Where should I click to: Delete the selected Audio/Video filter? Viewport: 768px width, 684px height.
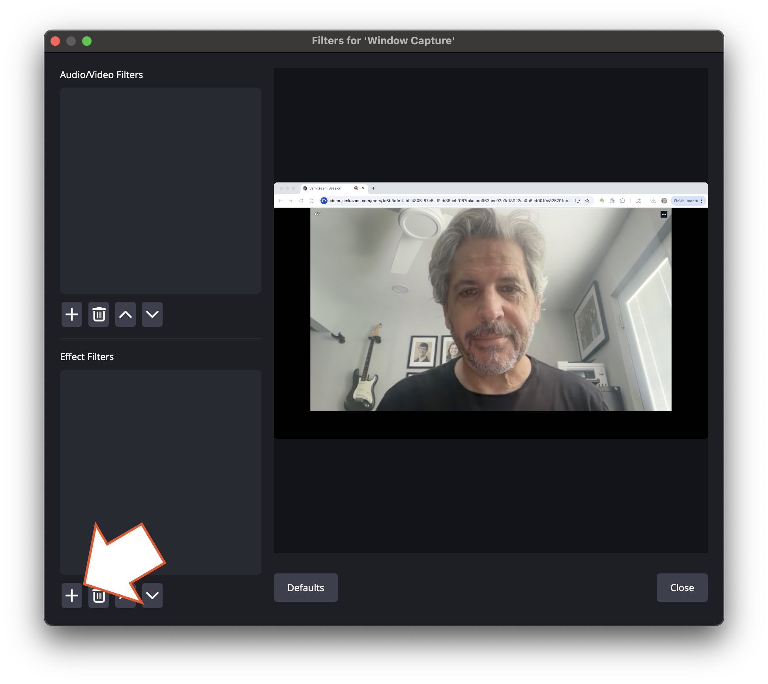click(x=99, y=314)
